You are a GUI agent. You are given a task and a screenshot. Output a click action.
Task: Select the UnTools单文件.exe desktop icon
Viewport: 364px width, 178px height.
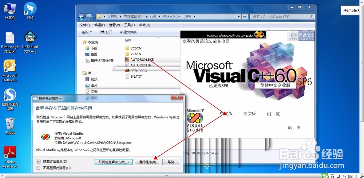(30, 43)
